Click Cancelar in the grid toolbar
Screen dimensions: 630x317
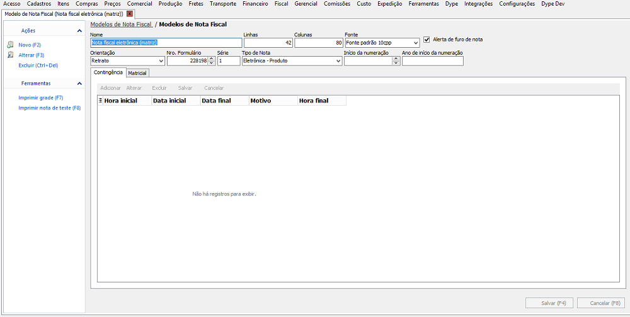(214, 88)
